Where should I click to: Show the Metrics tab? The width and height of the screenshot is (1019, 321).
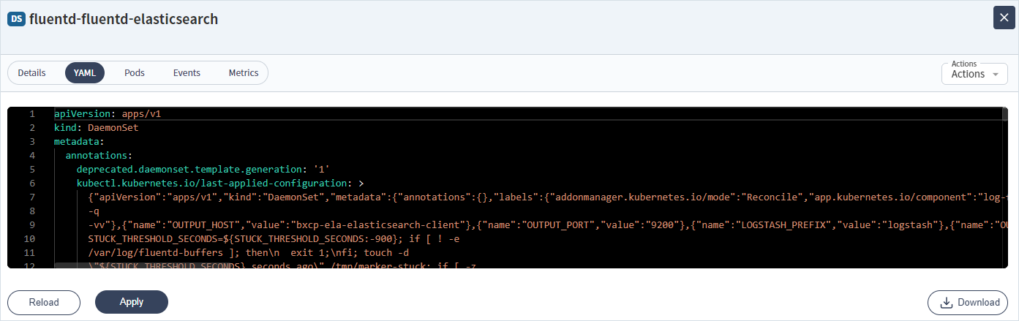pos(244,73)
